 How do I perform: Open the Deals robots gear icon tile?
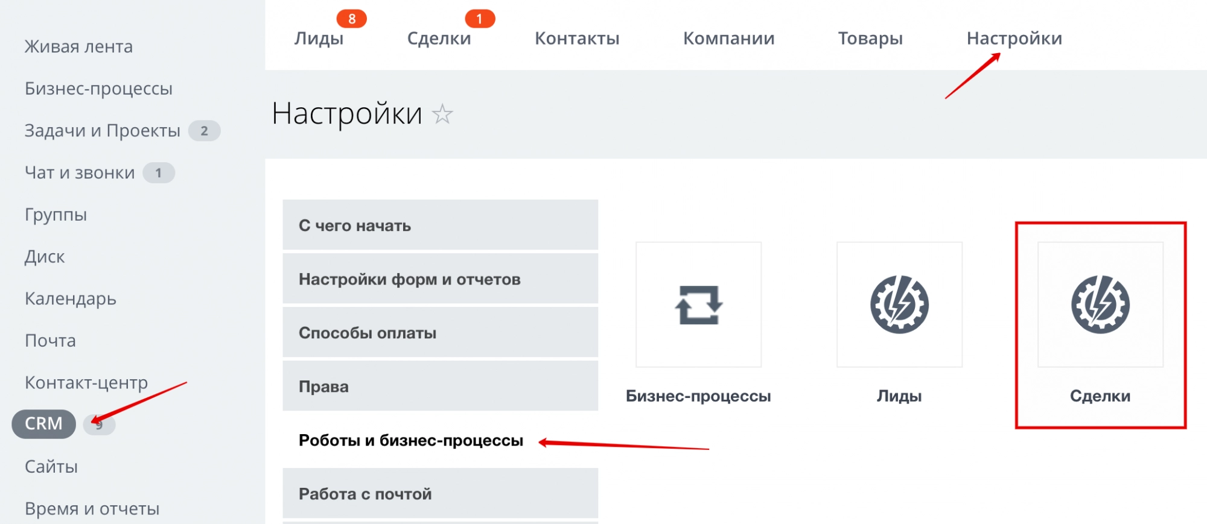coord(1100,305)
